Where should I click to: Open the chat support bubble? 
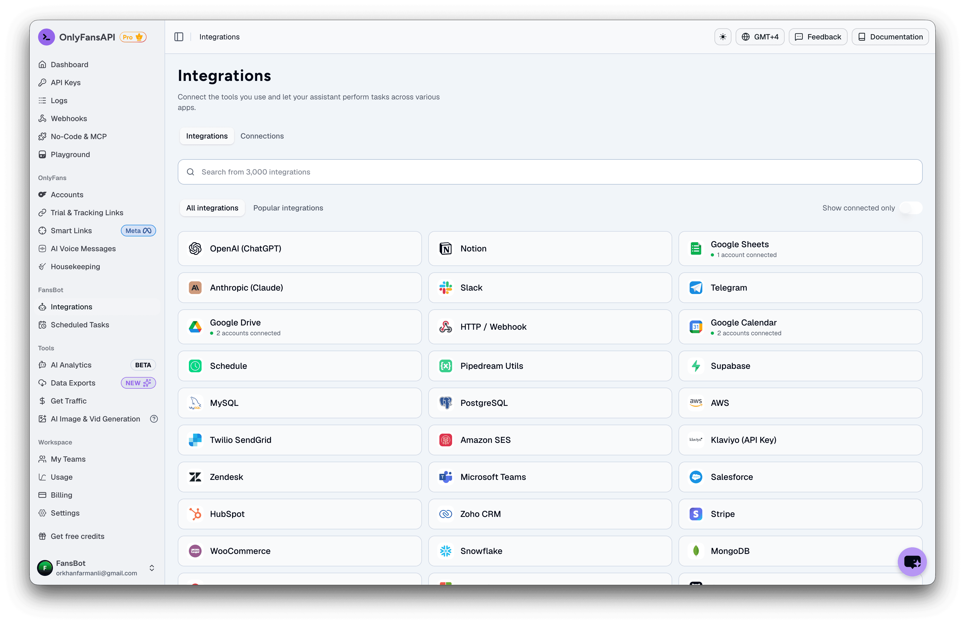(912, 562)
